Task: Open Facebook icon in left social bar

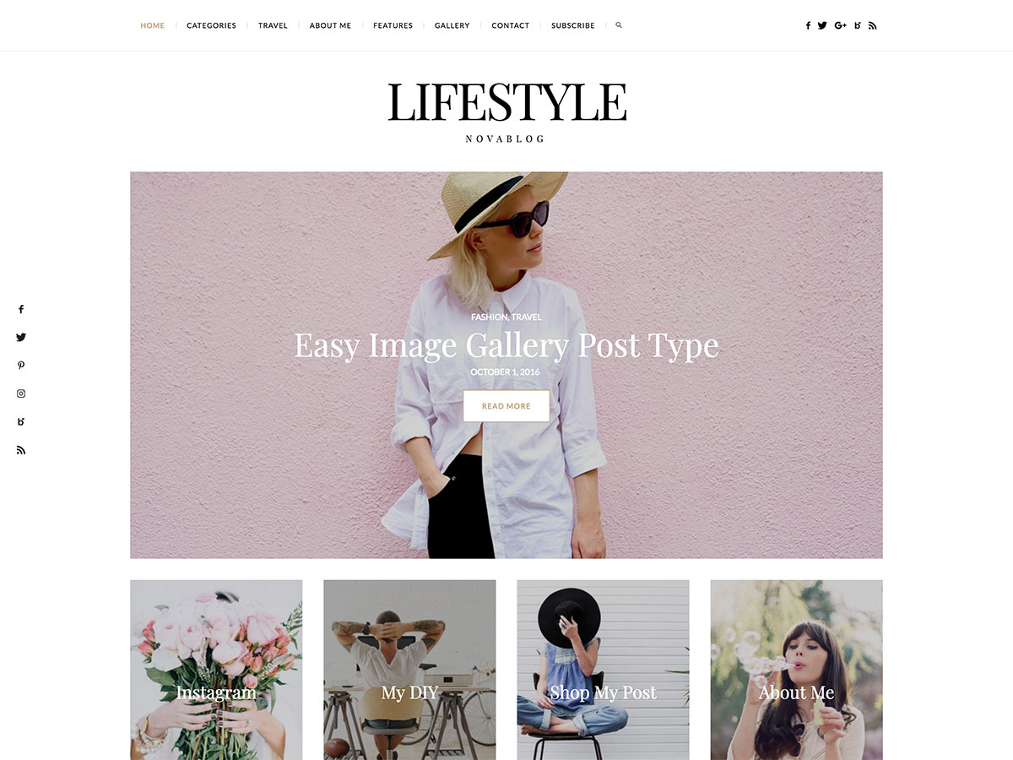Action: (21, 310)
